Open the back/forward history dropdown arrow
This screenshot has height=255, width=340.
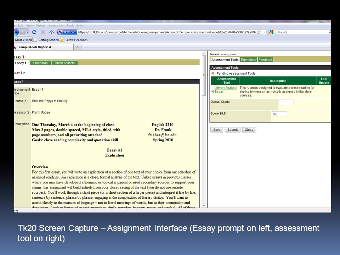click(27, 32)
